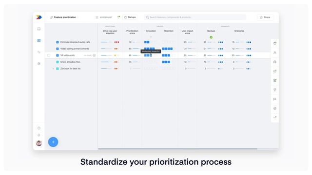Open the circular clock icon in right sidebar

(275, 108)
